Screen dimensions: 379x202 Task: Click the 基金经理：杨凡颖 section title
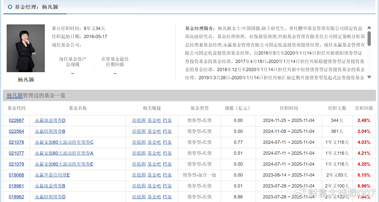click(36, 7)
